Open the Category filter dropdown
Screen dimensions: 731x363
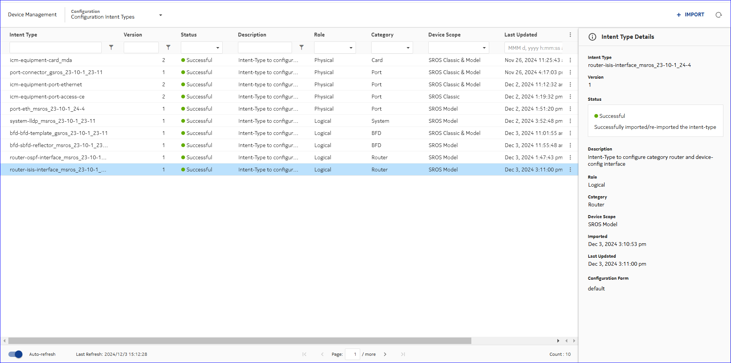408,48
